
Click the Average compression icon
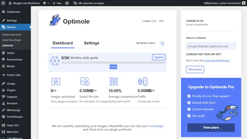pos(113,82)
